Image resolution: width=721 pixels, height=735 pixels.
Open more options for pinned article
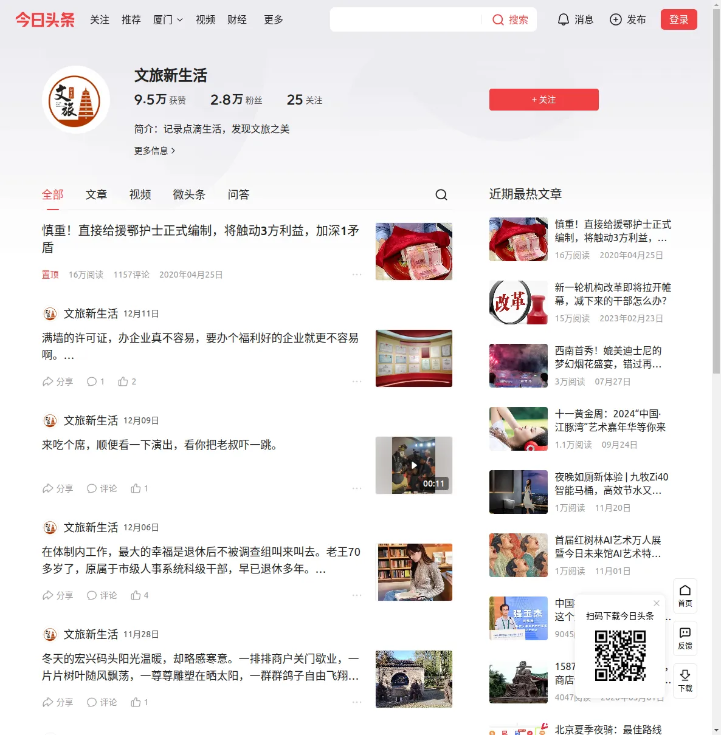pyautogui.click(x=357, y=275)
